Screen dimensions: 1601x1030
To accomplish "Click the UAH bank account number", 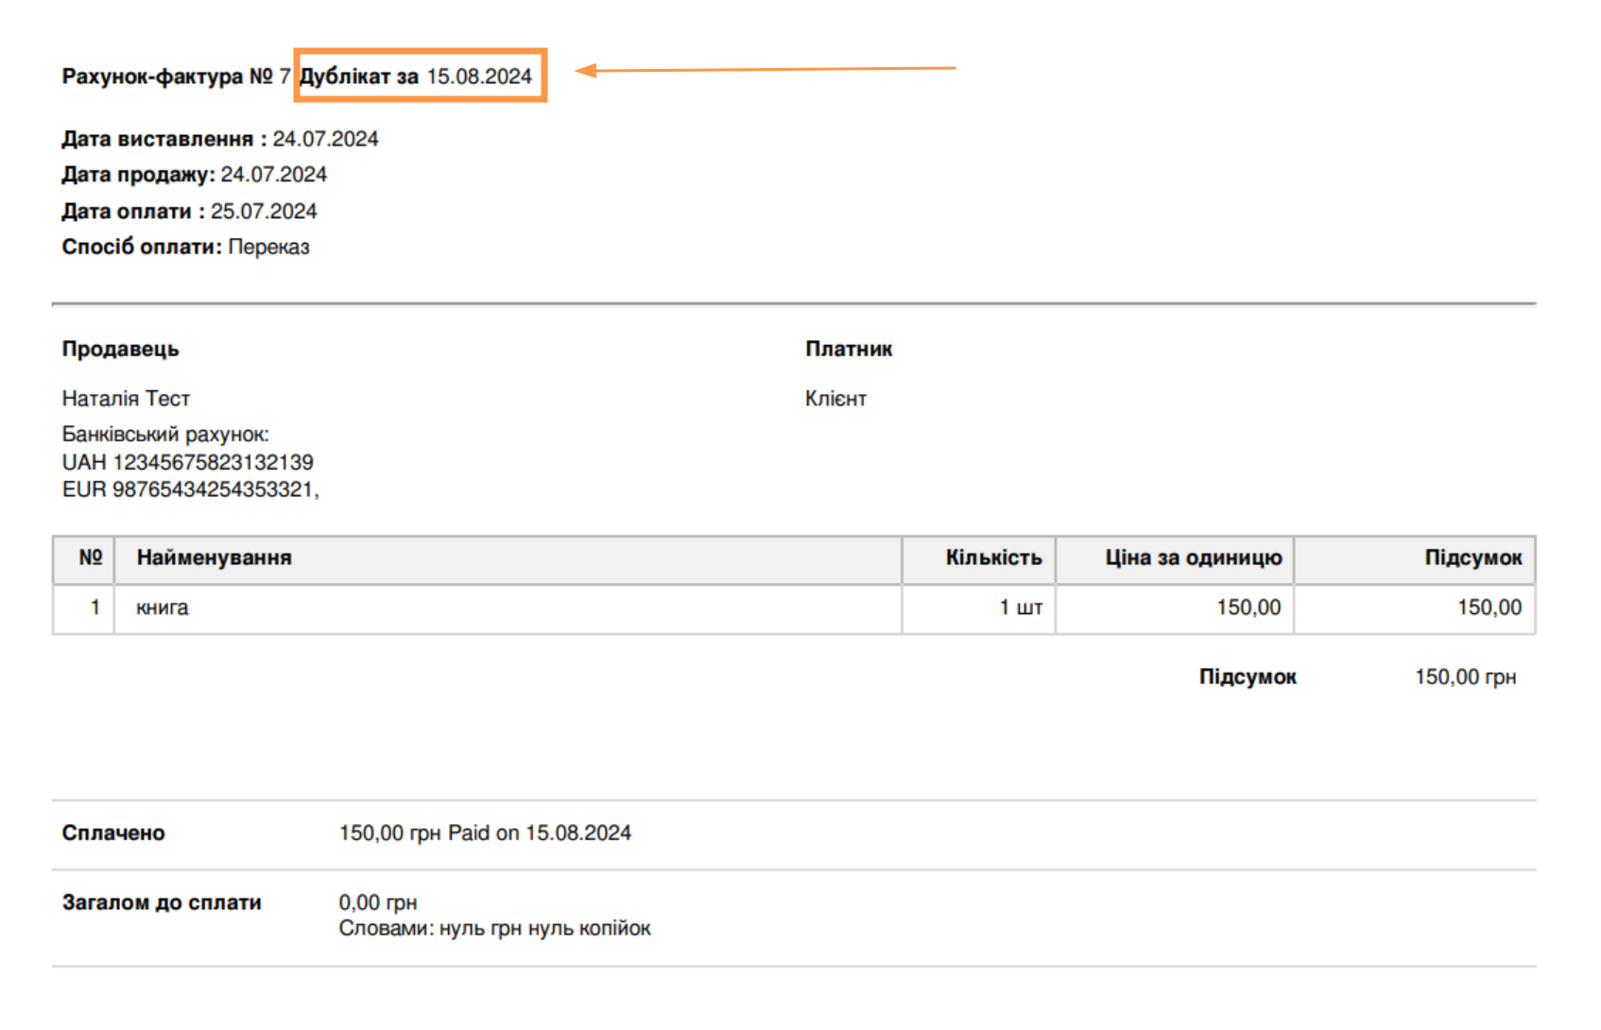I will coord(213,462).
